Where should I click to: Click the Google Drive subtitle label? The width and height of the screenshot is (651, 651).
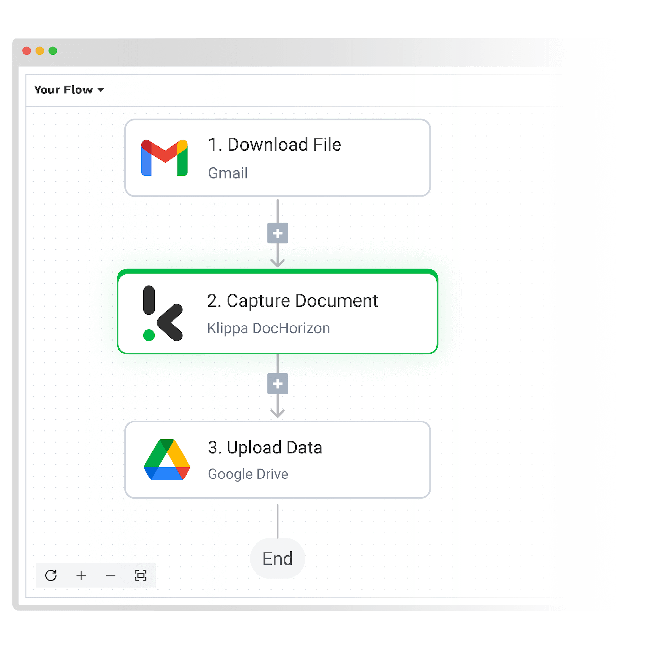[248, 474]
